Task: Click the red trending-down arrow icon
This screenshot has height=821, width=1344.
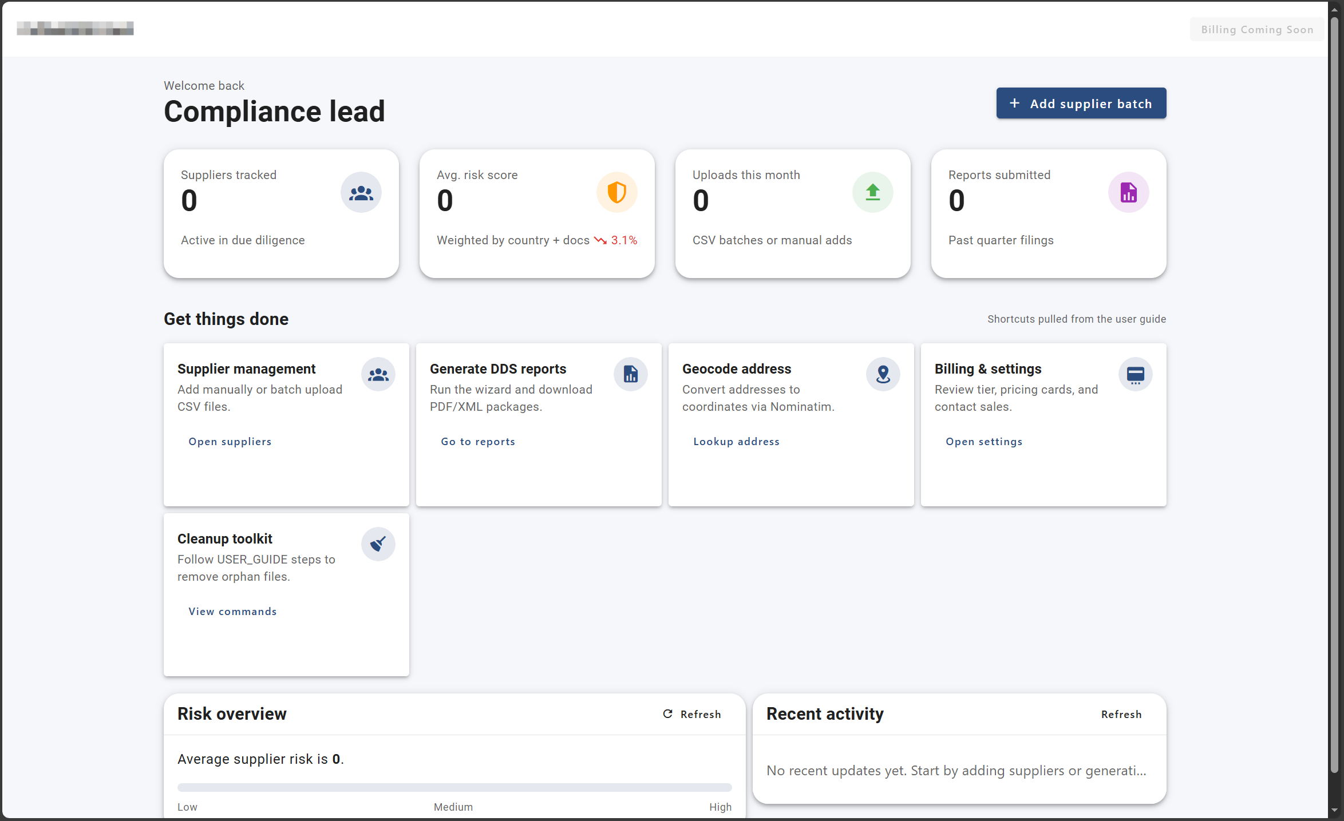Action: click(x=600, y=240)
